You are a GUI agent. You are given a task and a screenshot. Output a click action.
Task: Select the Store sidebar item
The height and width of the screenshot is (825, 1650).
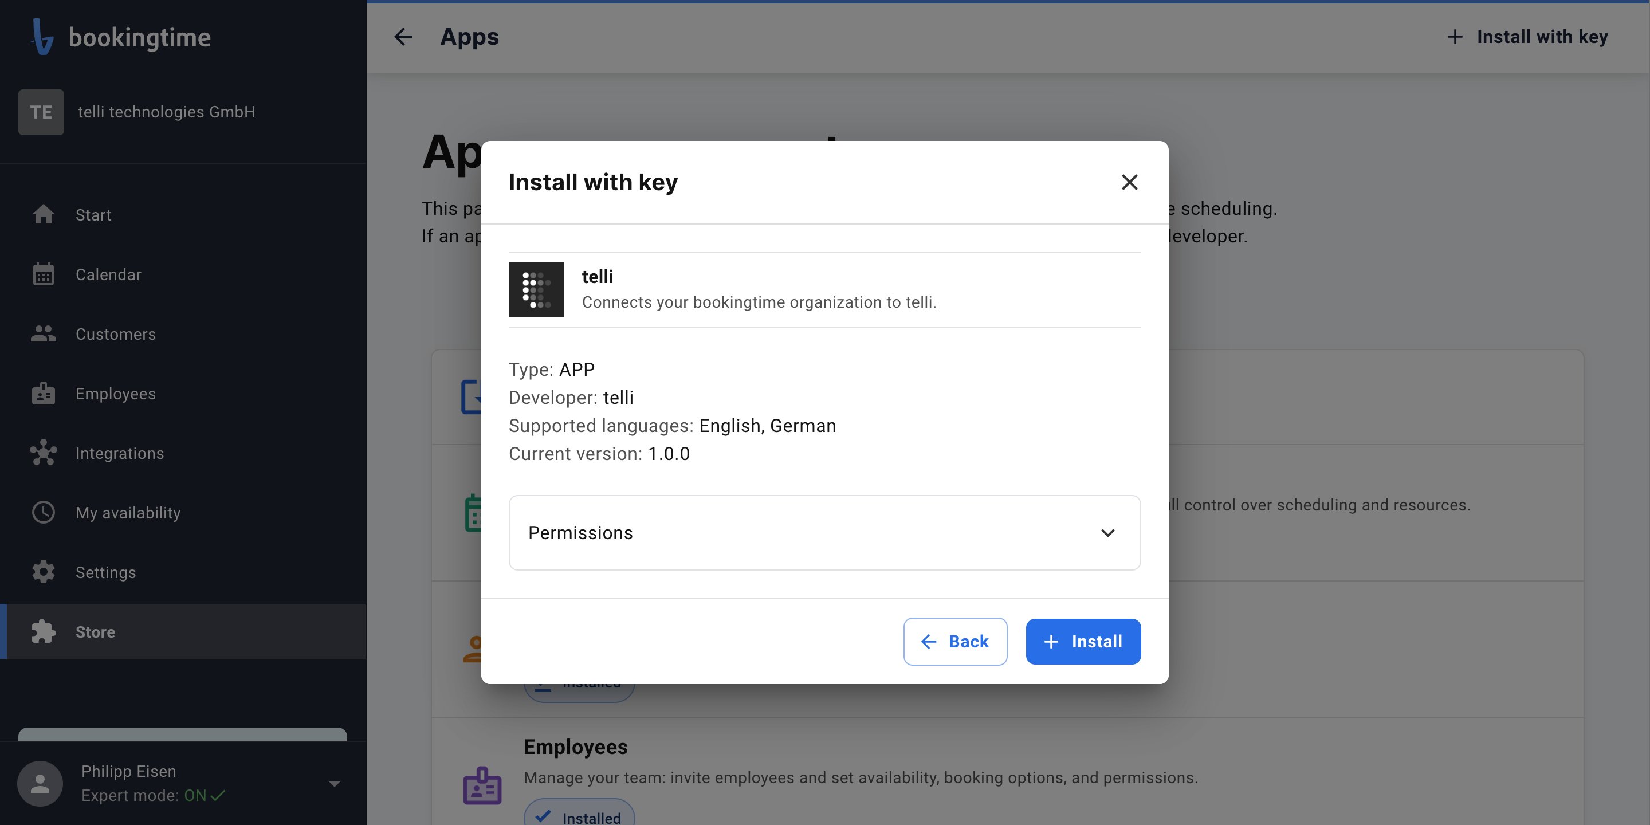point(183,631)
